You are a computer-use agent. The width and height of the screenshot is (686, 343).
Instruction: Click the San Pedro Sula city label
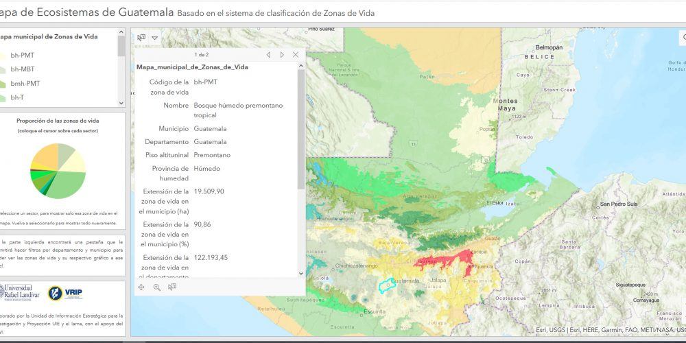pos(618,204)
